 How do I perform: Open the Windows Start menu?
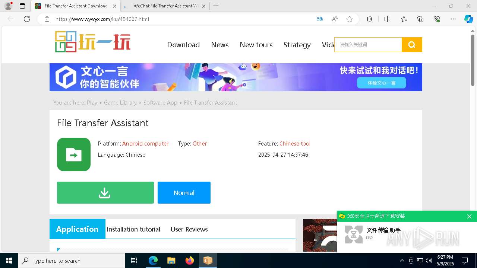coord(9,261)
